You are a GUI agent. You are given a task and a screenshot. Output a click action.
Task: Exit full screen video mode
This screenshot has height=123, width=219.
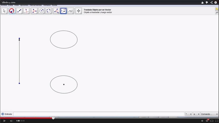tap(216, 121)
